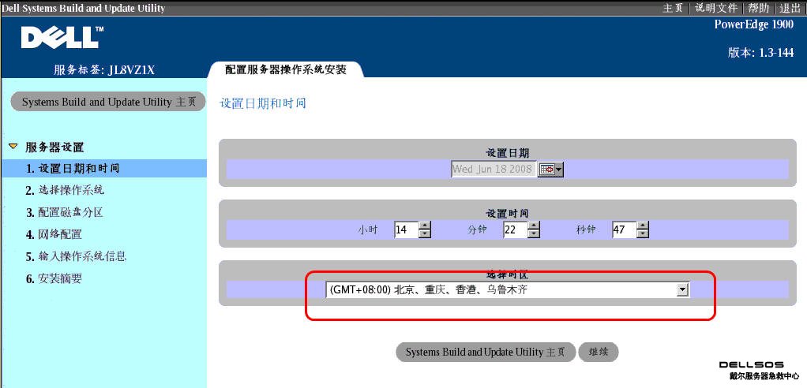Click the 主页 link in top bar
This screenshot has height=388, width=807.
click(x=673, y=8)
